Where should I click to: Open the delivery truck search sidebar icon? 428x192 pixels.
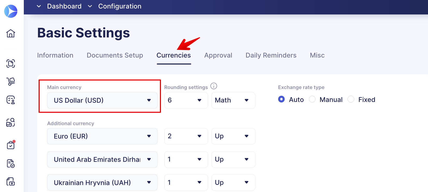click(11, 122)
